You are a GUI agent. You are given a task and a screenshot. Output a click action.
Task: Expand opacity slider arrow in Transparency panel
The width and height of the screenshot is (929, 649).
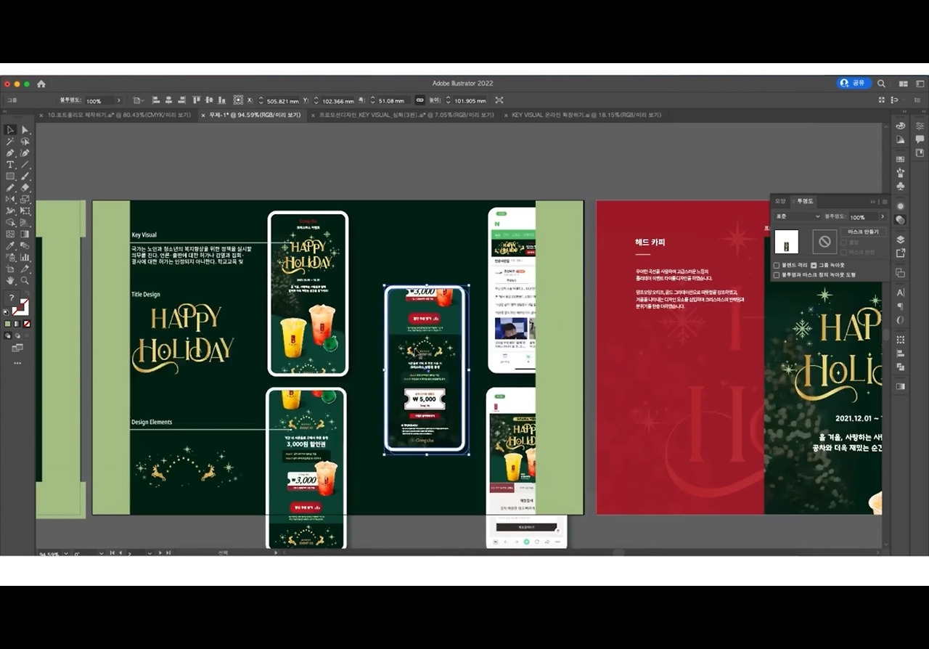pos(883,217)
